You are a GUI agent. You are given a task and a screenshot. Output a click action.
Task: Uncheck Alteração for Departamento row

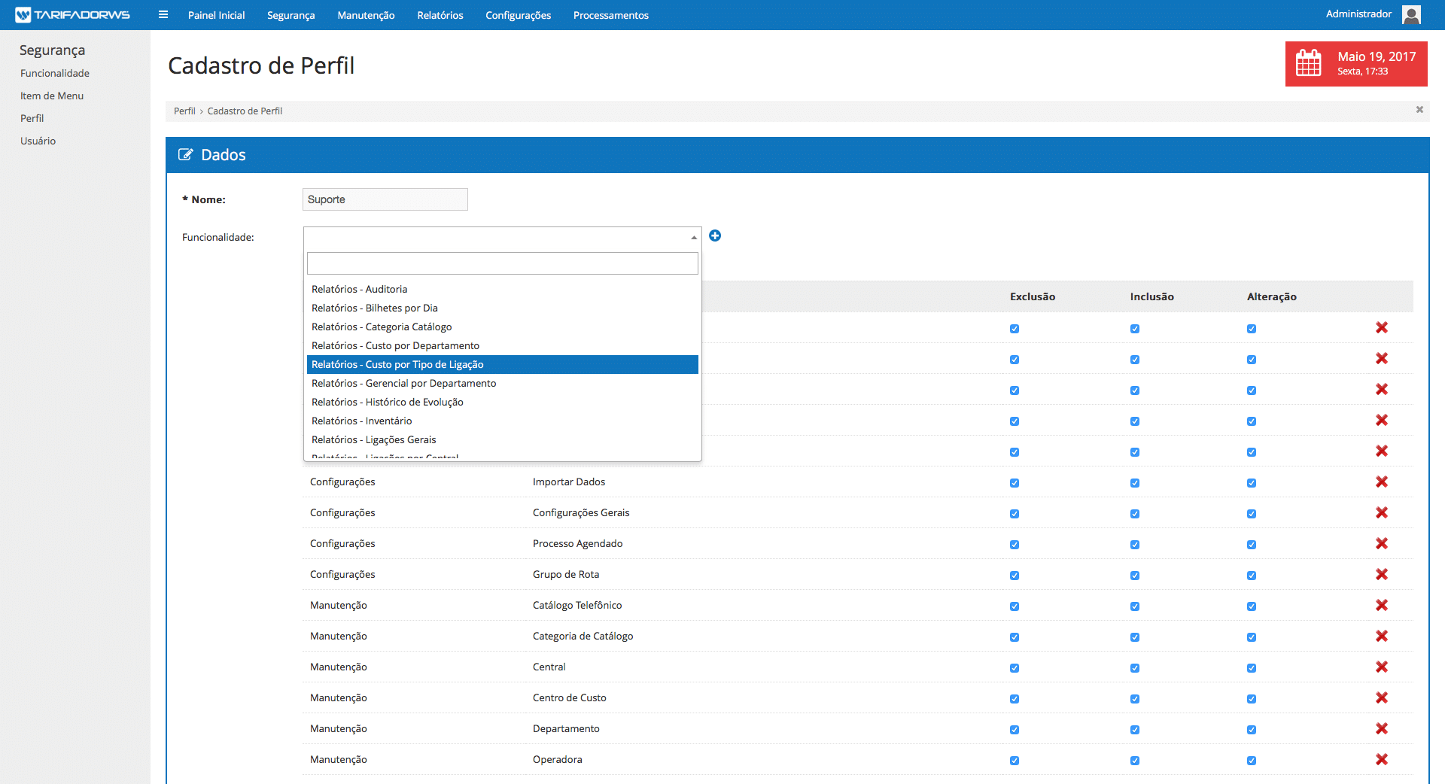[1252, 730]
